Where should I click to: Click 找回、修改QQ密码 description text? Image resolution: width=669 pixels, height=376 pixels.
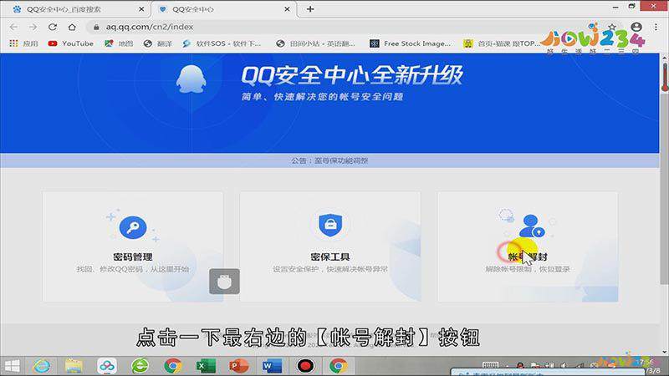(133, 269)
